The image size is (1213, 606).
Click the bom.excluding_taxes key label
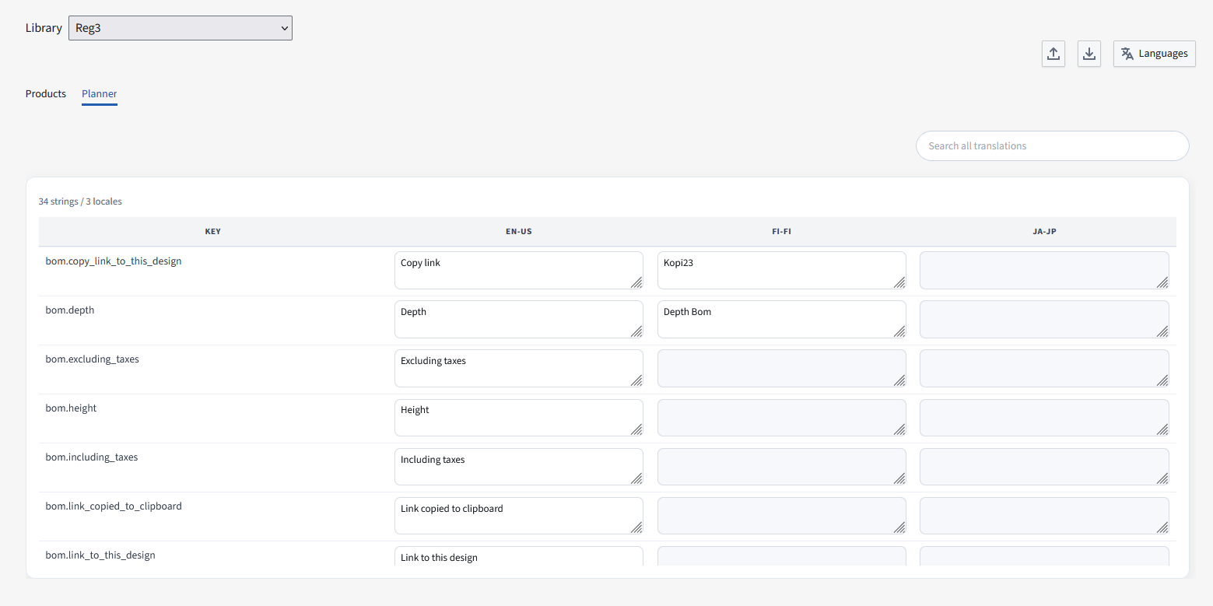point(92,359)
